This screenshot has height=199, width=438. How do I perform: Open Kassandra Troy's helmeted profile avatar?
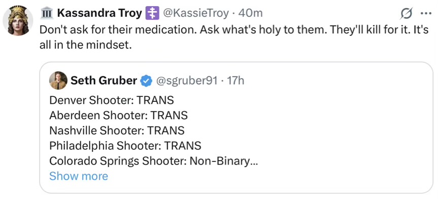[18, 20]
